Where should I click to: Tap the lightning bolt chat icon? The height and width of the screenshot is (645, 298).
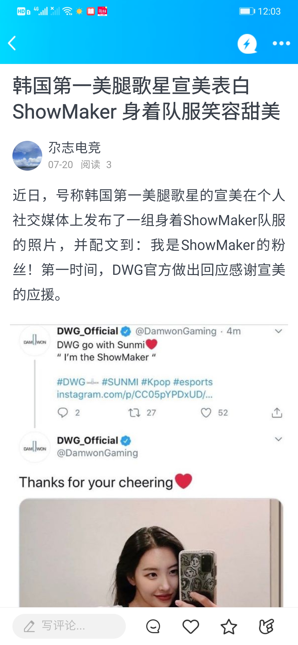click(247, 44)
